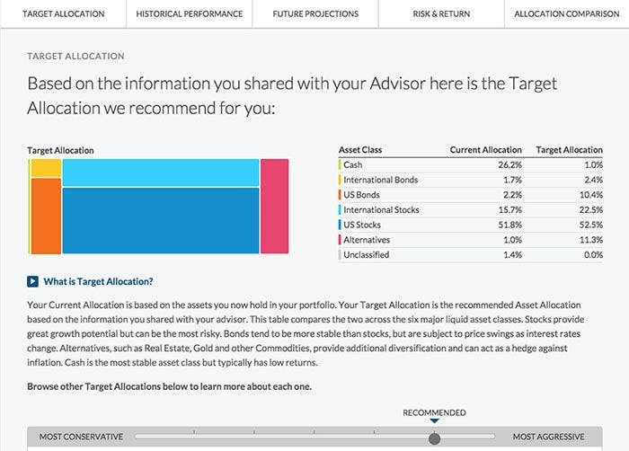Click International Stocks target value 22.5%
Image resolution: width=629 pixels, height=451 pixels.
click(591, 210)
